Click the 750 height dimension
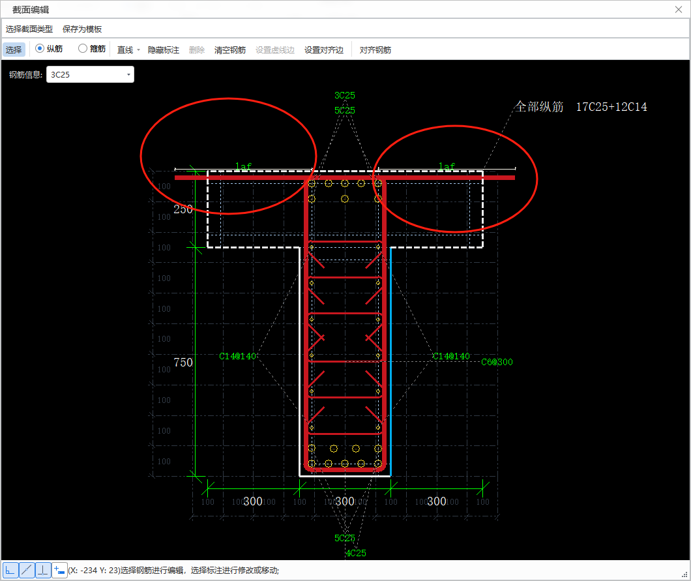 183,363
